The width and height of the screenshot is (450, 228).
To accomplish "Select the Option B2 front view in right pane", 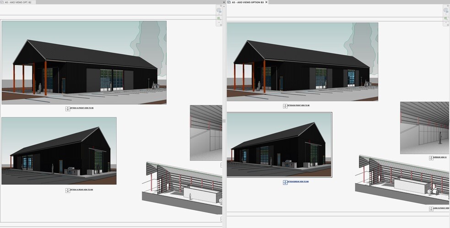I will pyautogui.click(x=302, y=62).
